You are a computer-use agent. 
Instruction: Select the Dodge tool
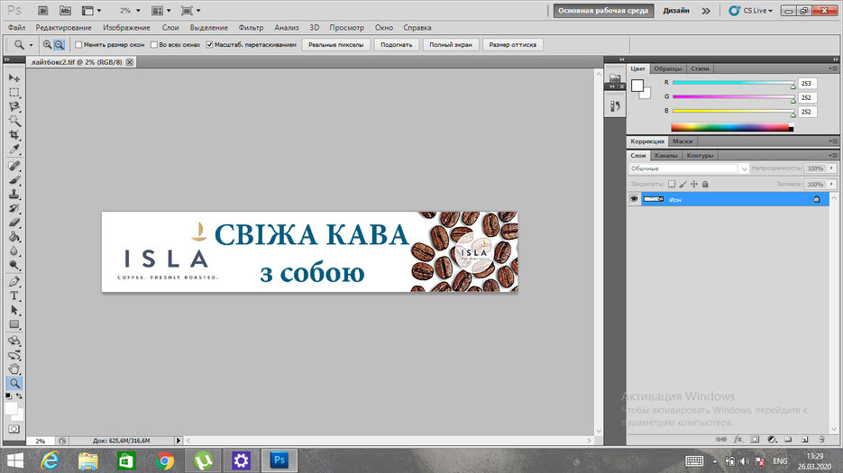pos(14,265)
